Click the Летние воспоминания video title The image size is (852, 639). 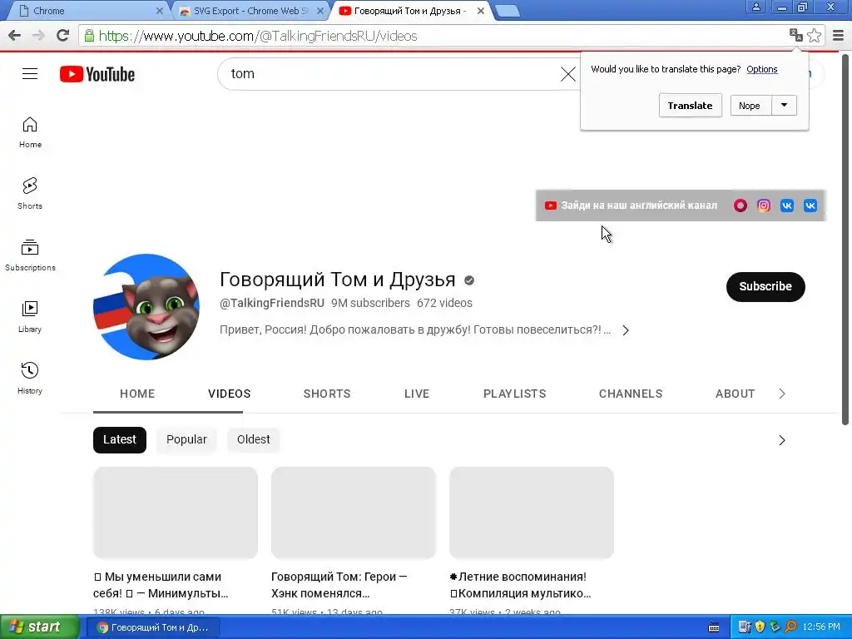pyautogui.click(x=521, y=585)
